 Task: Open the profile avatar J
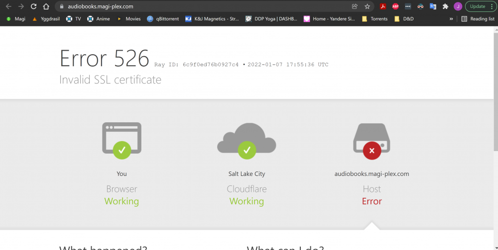tap(458, 6)
